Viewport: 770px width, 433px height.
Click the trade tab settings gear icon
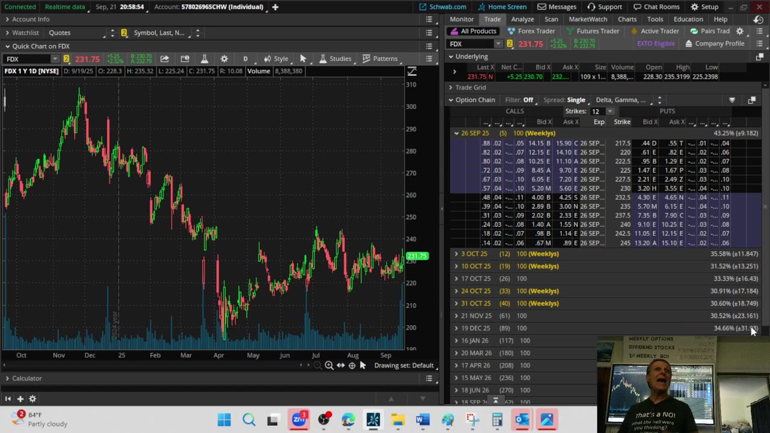coord(740,31)
